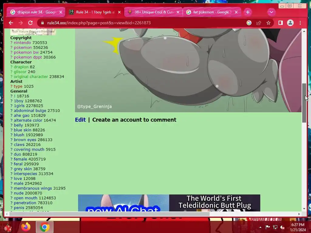Viewport: 311px width, 233px height.
Task: Open the 'nintendo' copyright tag
Action: [x=22, y=42]
